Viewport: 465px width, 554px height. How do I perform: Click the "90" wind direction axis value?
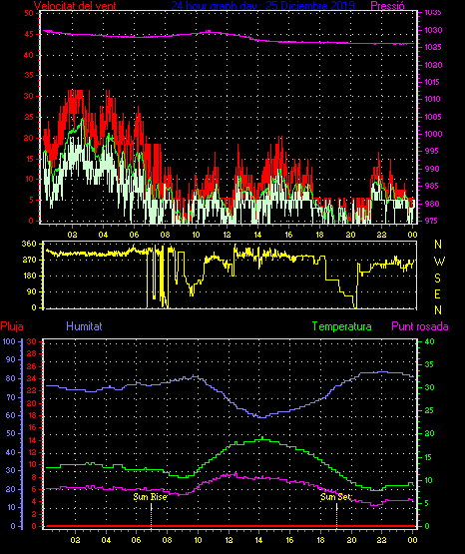[31, 291]
